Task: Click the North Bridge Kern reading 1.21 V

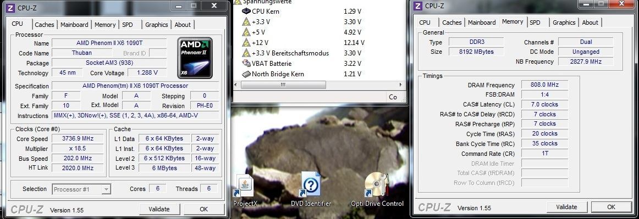Action: [352, 74]
